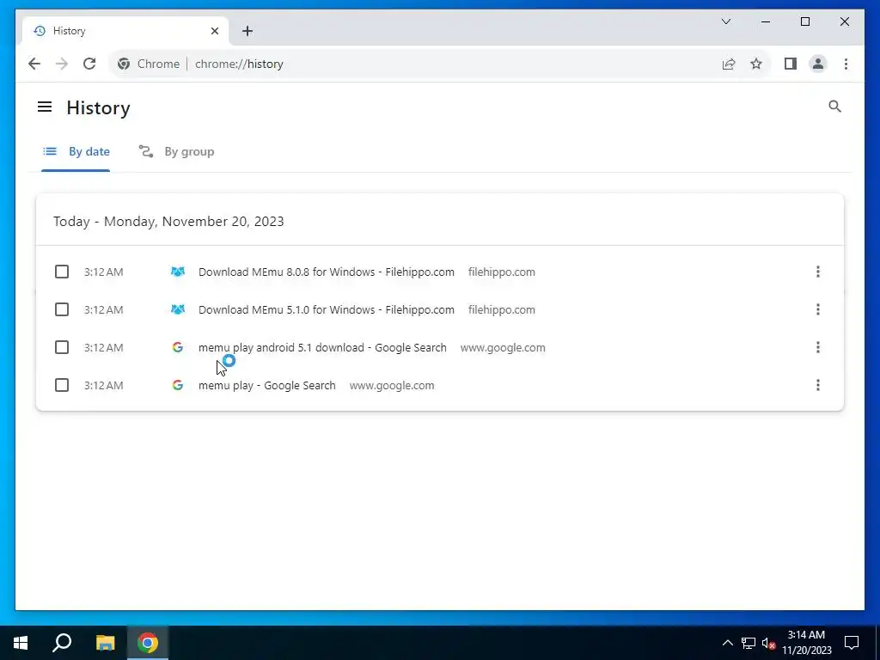Reload the history page
This screenshot has height=660, width=880.
tap(89, 64)
